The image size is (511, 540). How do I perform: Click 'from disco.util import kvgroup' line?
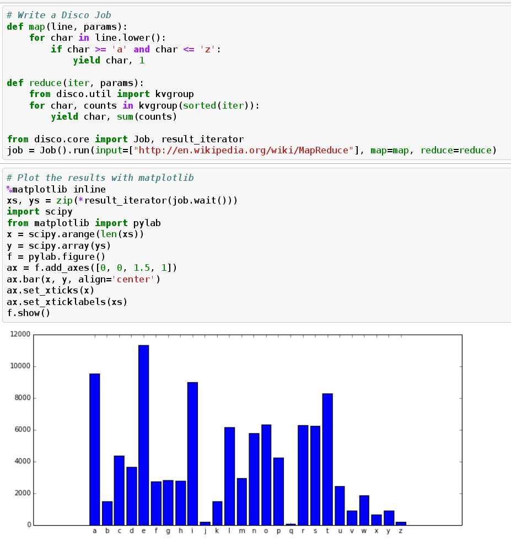pos(111,94)
